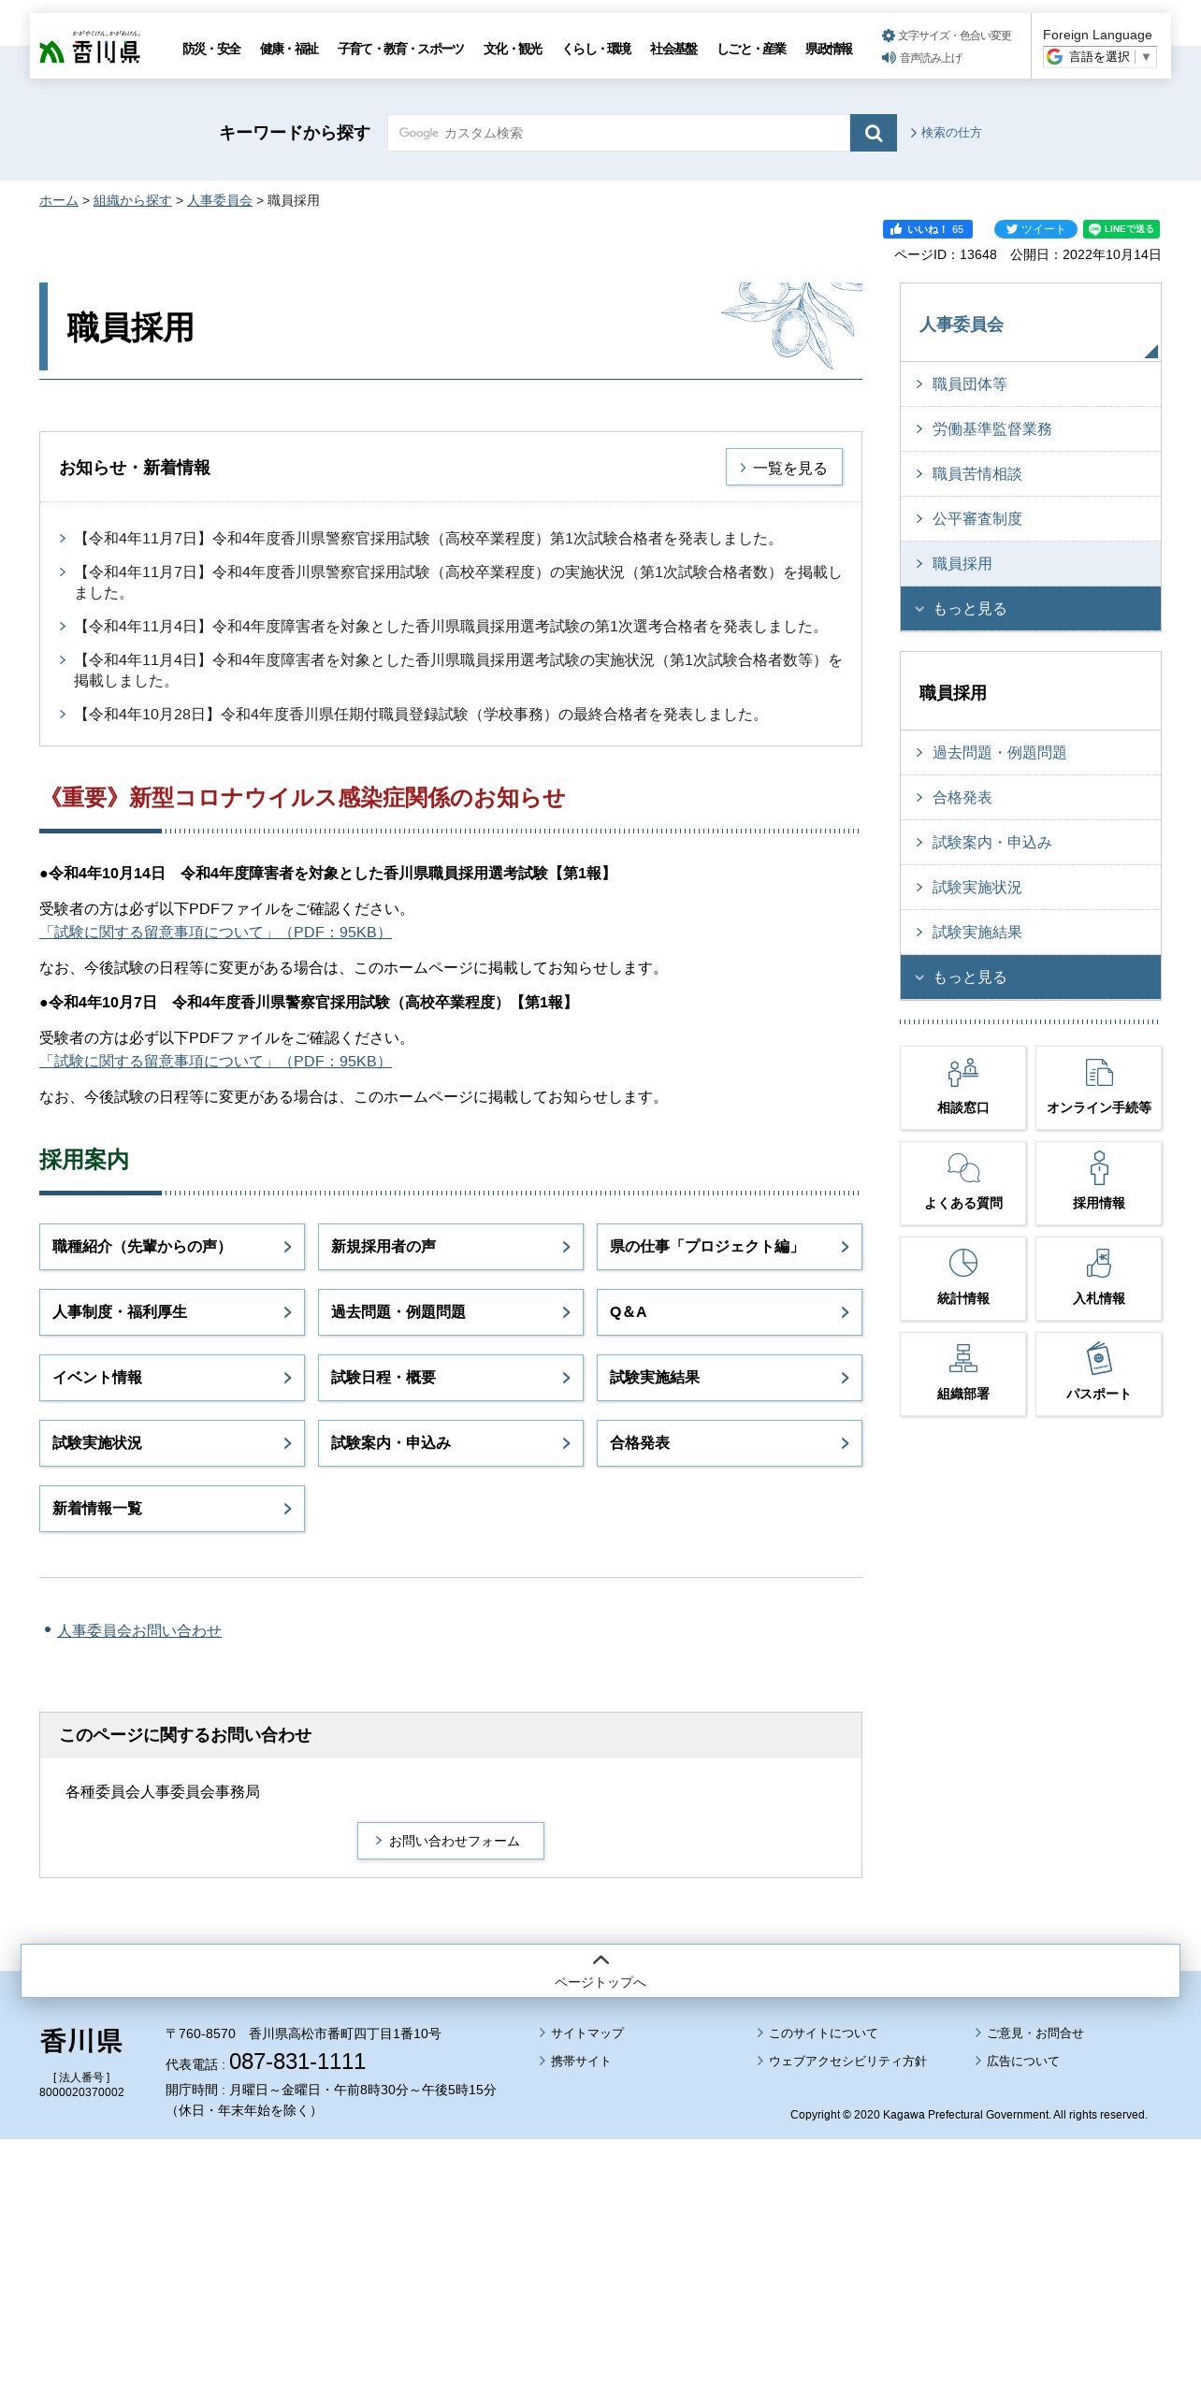The width and height of the screenshot is (1201, 2402).
Task: Open the ご意見・お問合せ footer link
Action: pyautogui.click(x=1035, y=2033)
